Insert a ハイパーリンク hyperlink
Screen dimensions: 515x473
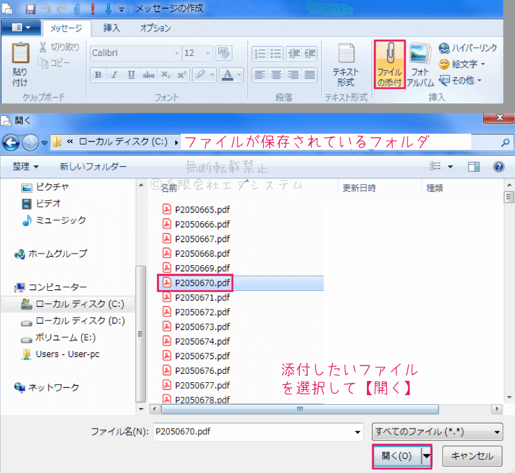point(468,48)
